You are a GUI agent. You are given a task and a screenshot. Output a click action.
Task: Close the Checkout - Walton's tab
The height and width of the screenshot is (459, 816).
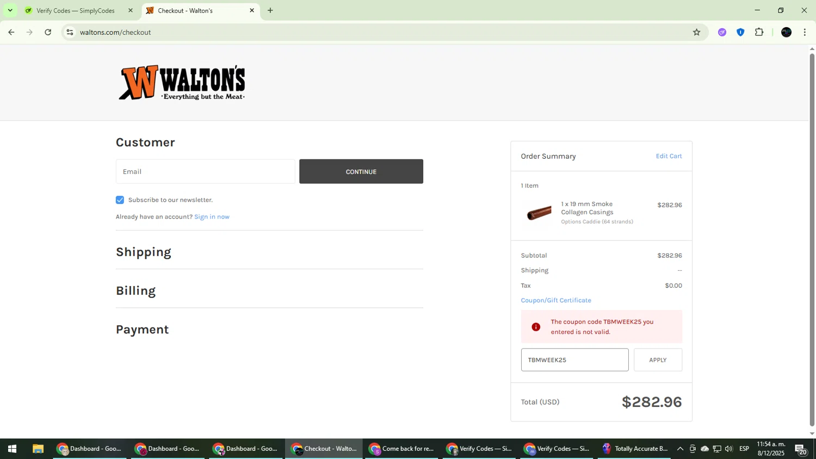click(252, 10)
